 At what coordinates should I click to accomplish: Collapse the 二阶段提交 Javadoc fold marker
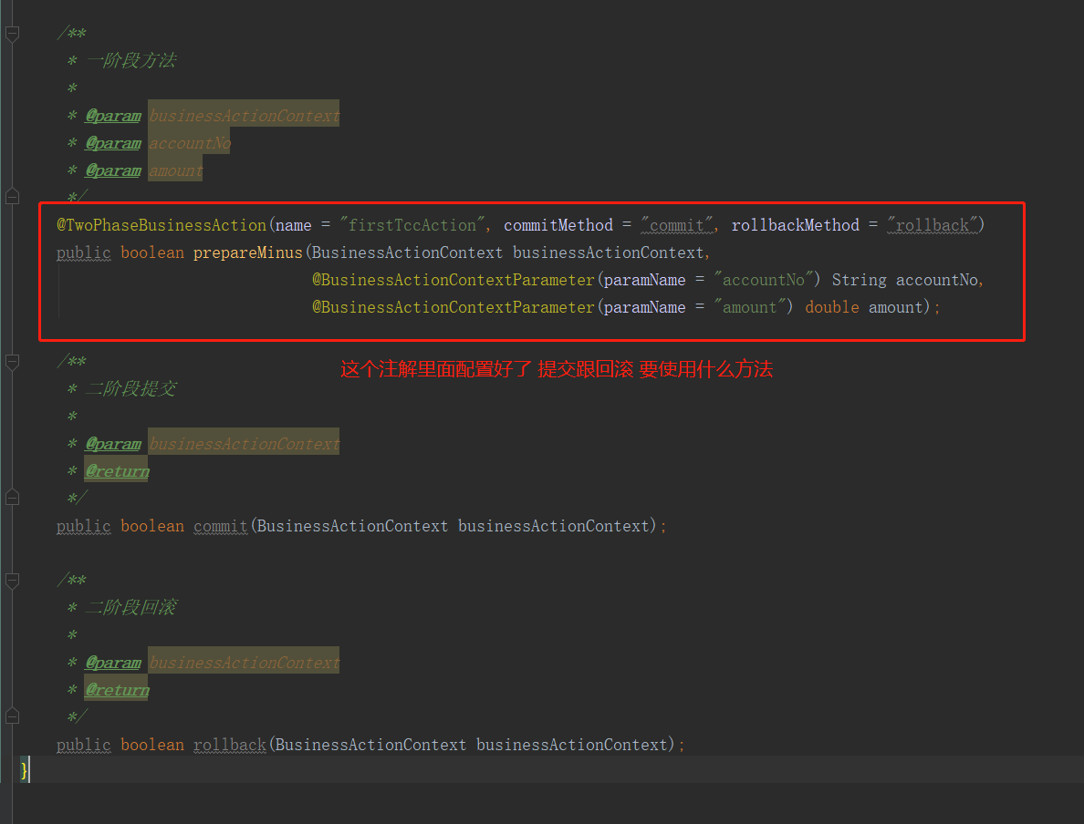point(13,361)
